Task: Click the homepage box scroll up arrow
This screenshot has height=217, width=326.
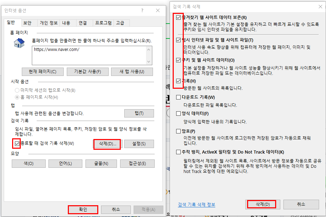Action: click(x=148, y=50)
